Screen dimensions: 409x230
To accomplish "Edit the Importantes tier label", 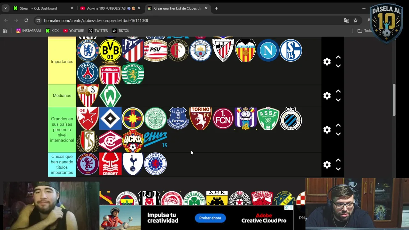I will 62,61.
